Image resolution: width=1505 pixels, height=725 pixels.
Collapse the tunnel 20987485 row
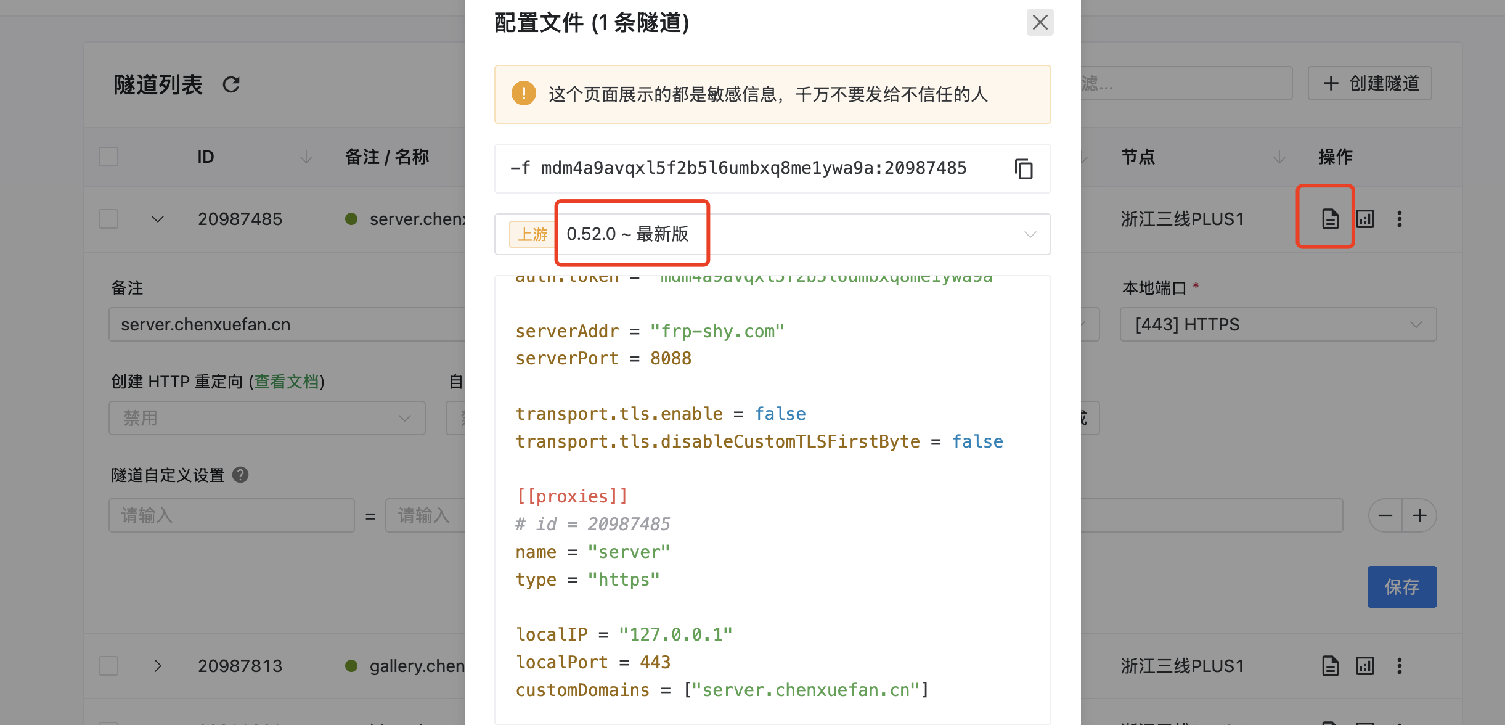pos(158,219)
